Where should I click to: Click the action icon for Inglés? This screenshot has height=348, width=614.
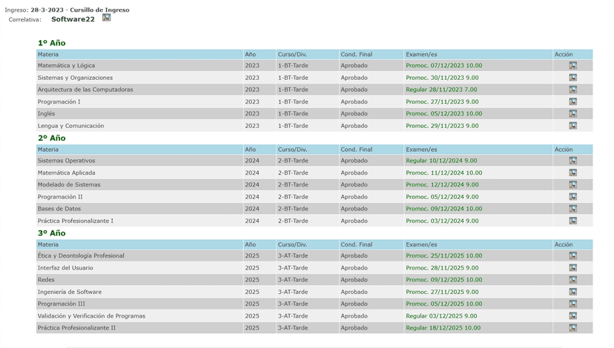click(x=572, y=114)
